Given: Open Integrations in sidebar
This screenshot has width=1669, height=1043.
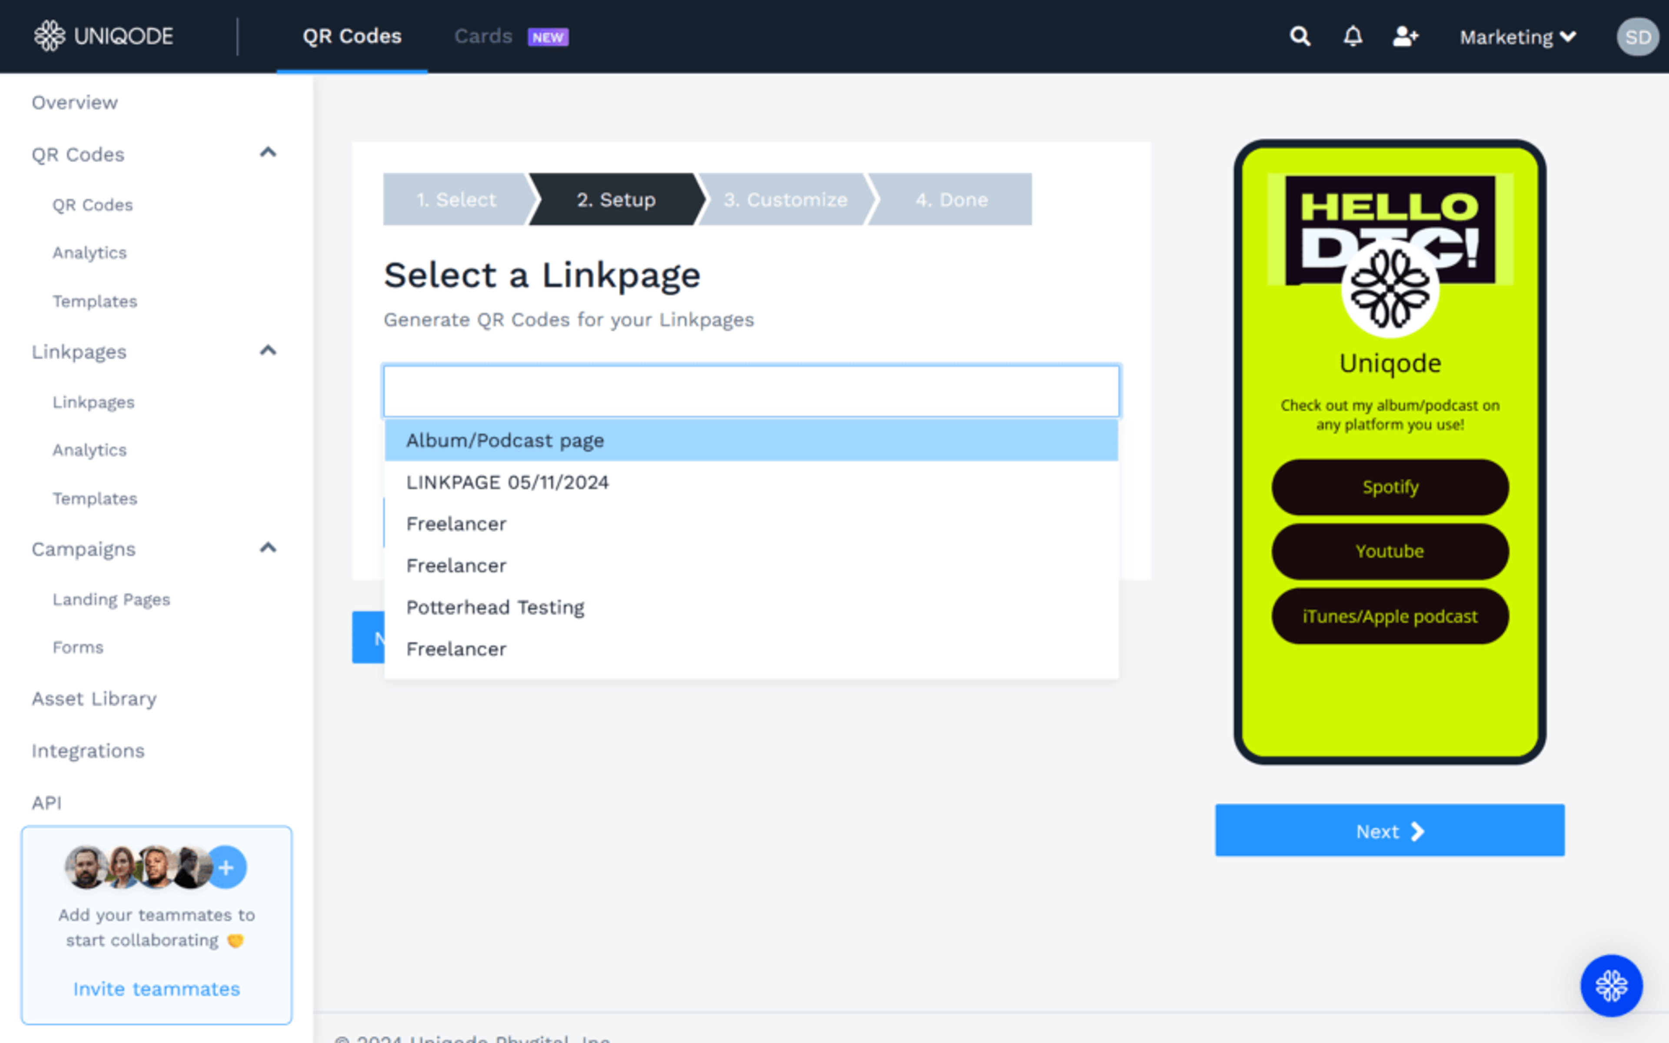Looking at the screenshot, I should 88,751.
